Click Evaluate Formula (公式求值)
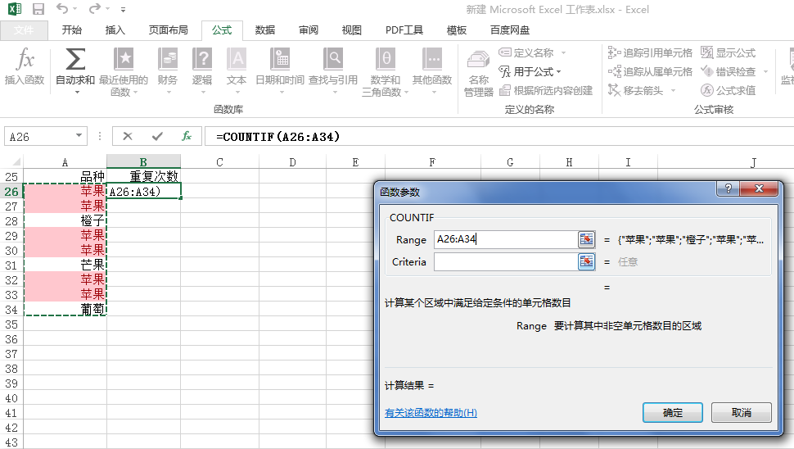Viewport: 794px width, 449px height. [x=729, y=90]
